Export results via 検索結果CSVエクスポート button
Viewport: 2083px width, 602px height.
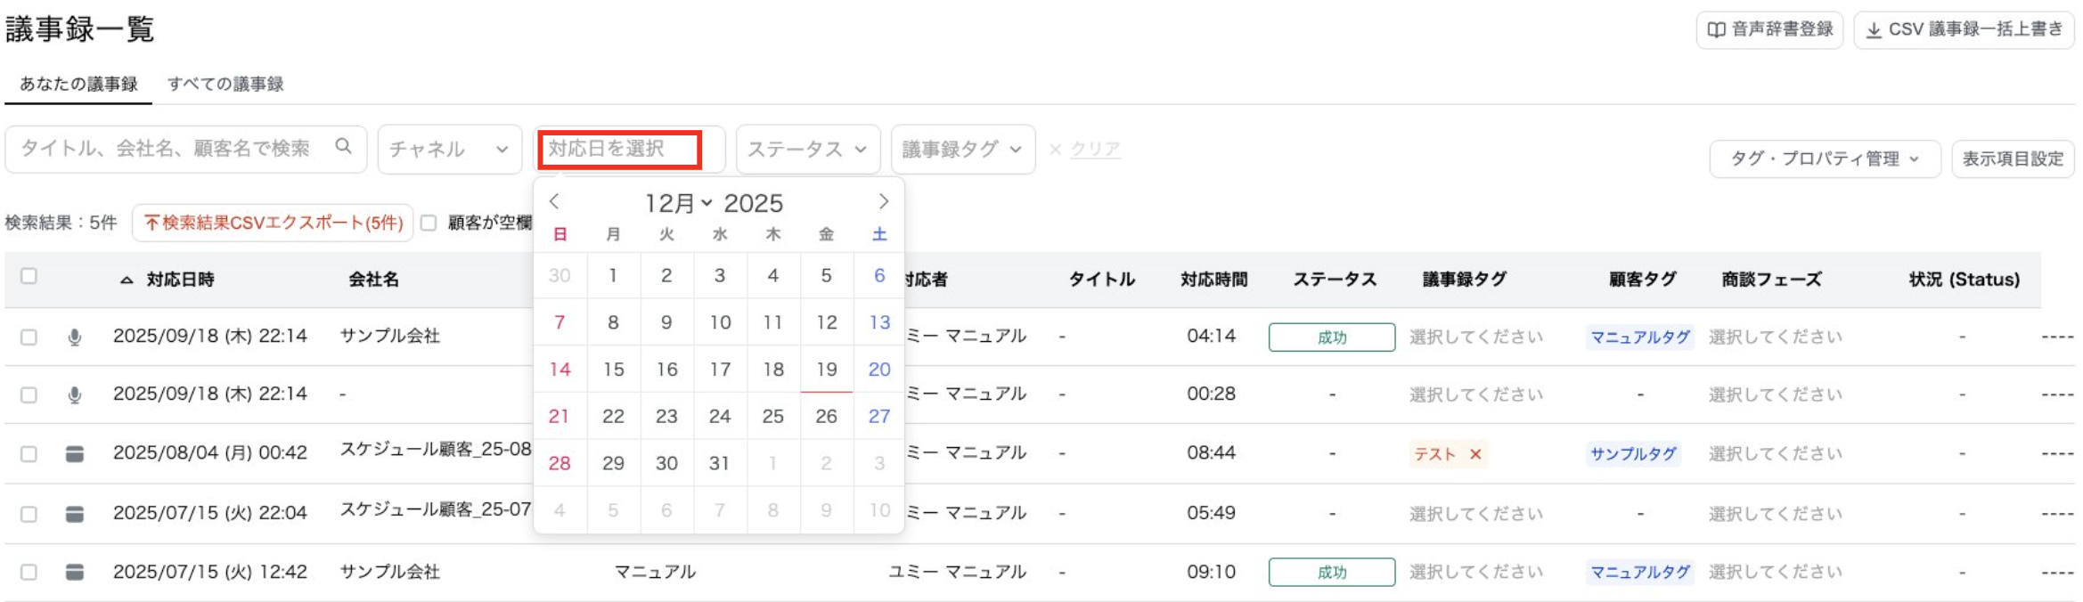point(274,223)
